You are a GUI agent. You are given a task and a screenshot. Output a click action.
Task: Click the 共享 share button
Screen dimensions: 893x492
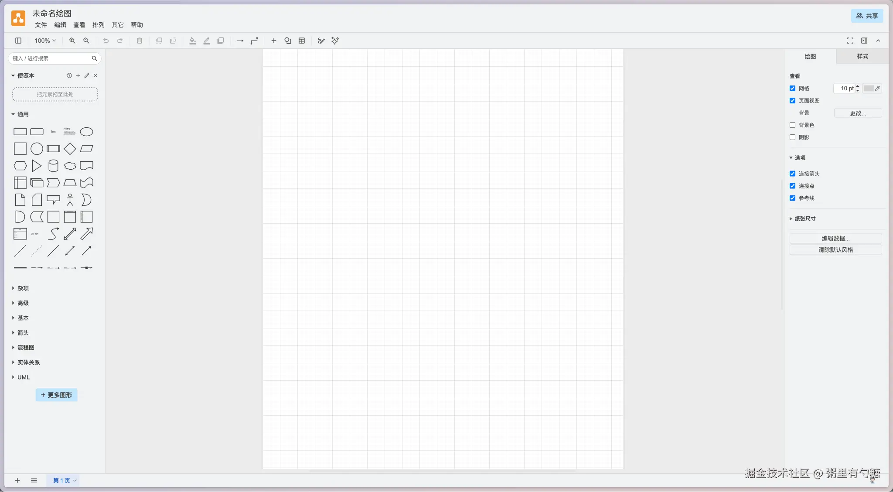click(x=867, y=16)
